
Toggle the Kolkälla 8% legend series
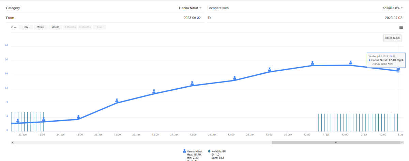point(217,151)
